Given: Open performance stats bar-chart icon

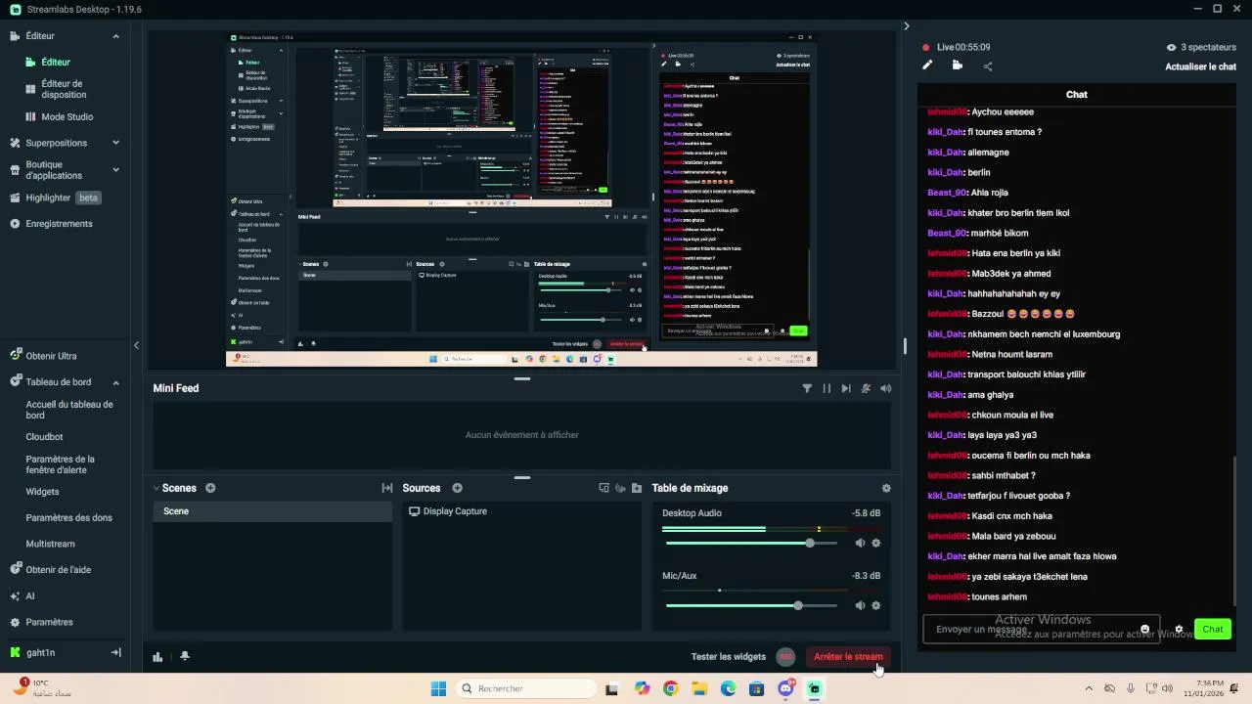Looking at the screenshot, I should [157, 656].
